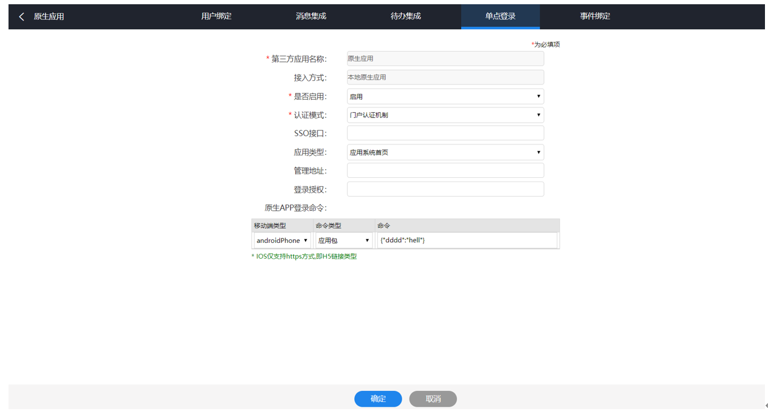Click the 第三方应用名称 field
This screenshot has height=414, width=768.
445,59
